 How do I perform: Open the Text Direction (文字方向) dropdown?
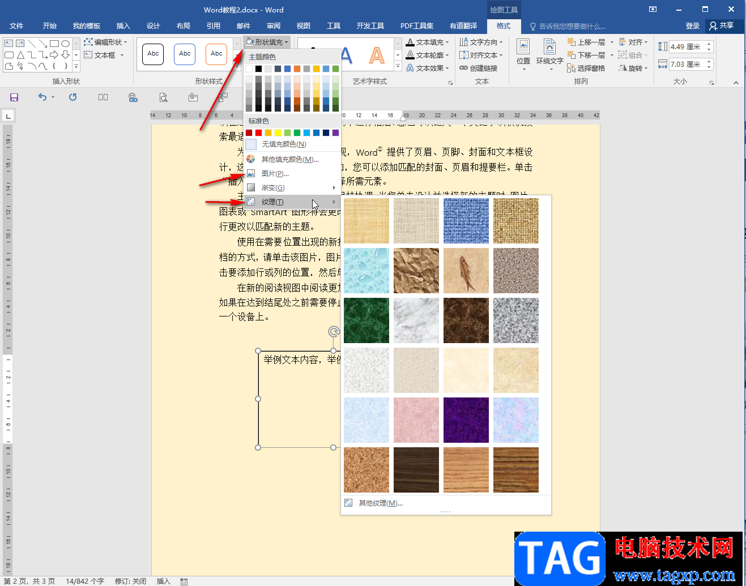click(x=481, y=42)
